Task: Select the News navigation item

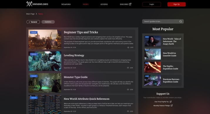Action: point(85,4)
